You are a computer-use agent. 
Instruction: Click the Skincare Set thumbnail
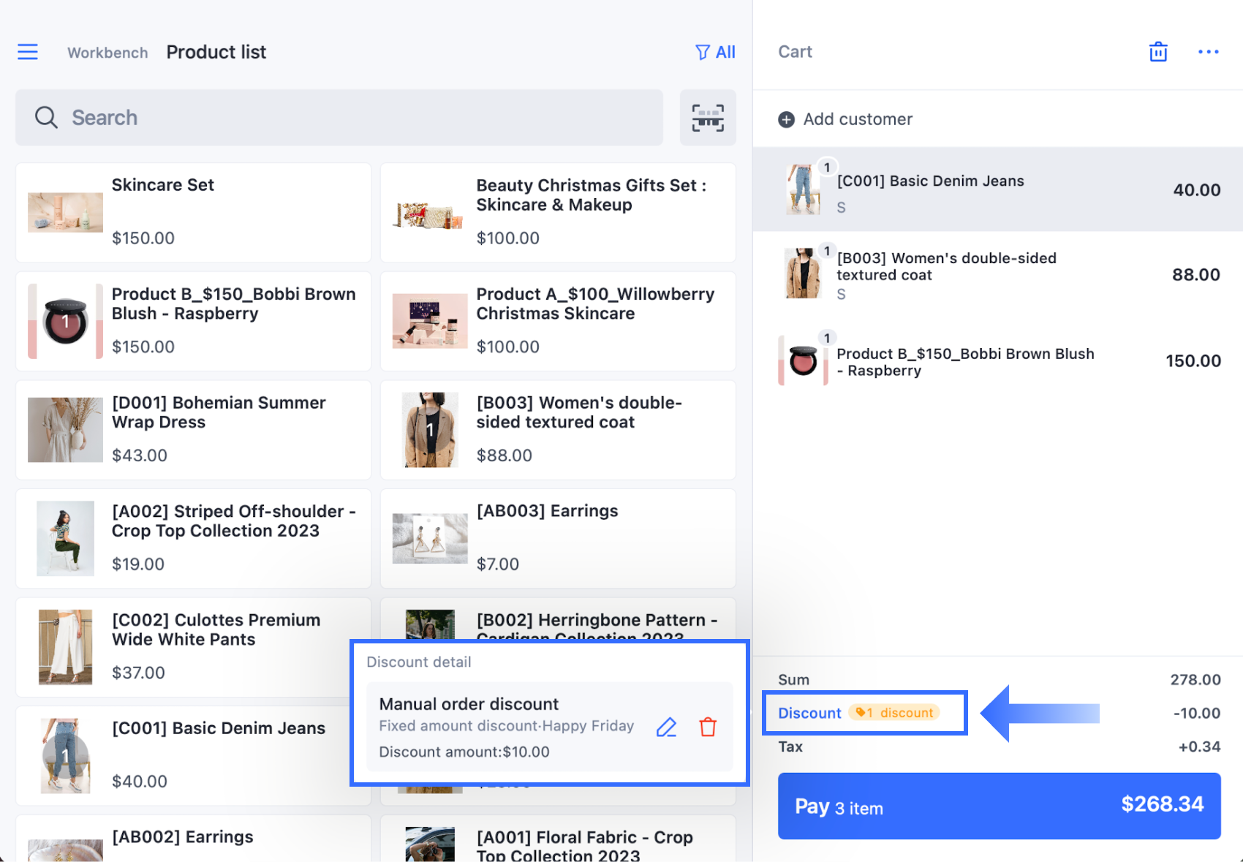click(x=65, y=213)
